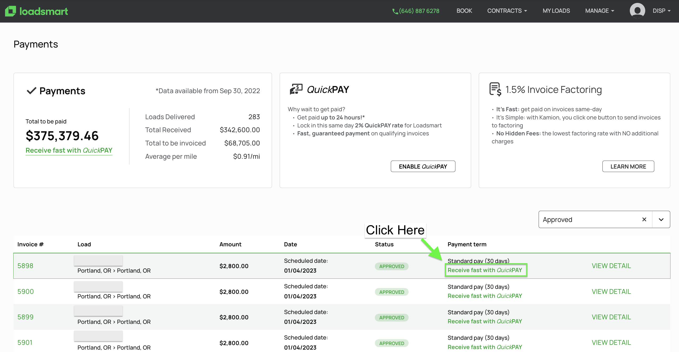
Task: Click Receive fast with QuickPAY for invoice 5899
Action: click(x=485, y=321)
